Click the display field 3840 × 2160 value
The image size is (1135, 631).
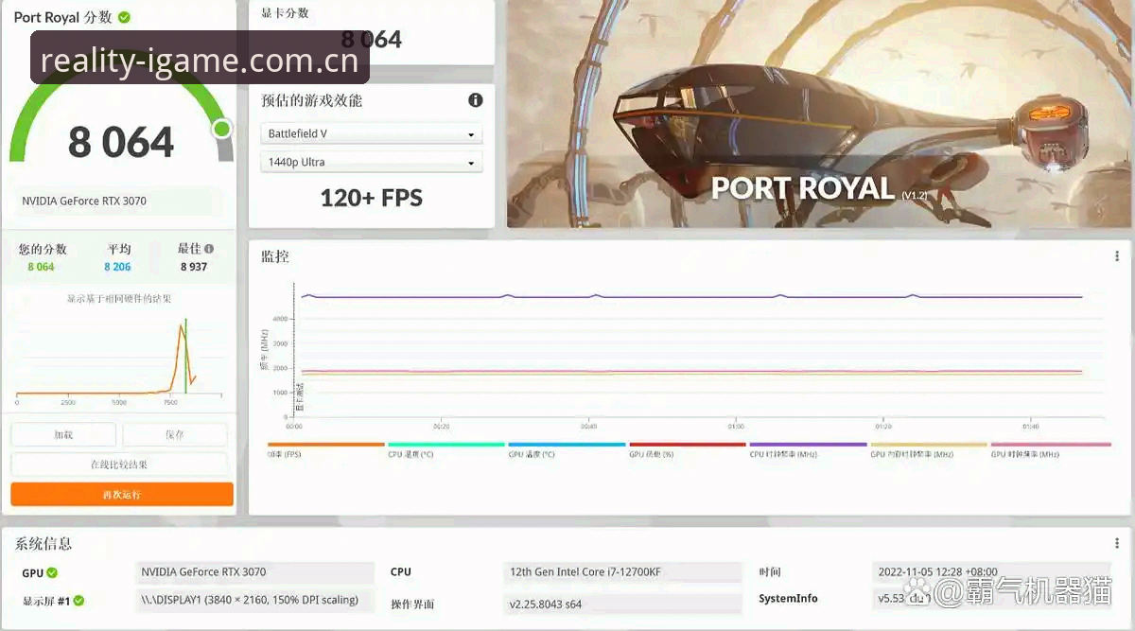point(255,600)
